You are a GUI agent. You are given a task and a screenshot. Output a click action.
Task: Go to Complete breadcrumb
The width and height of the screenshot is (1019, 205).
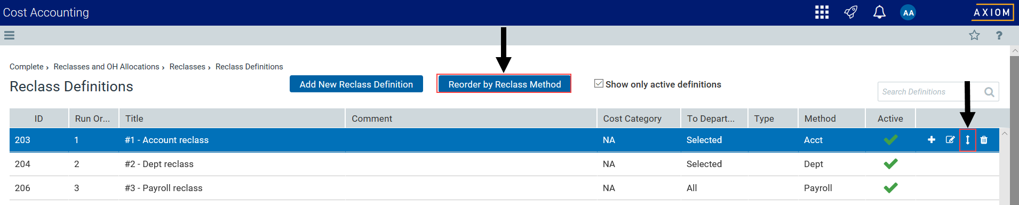27,67
